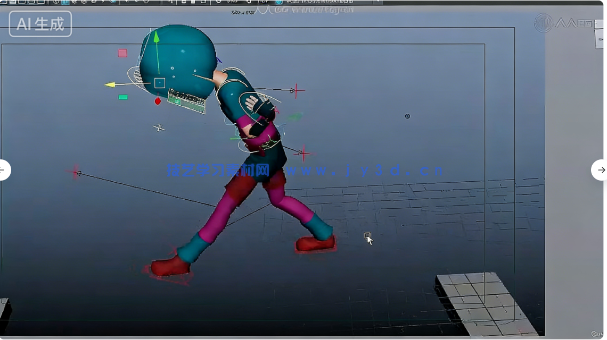Select the yellow manipulator arrow pointing left
607x340 pixels.
[x=111, y=84]
